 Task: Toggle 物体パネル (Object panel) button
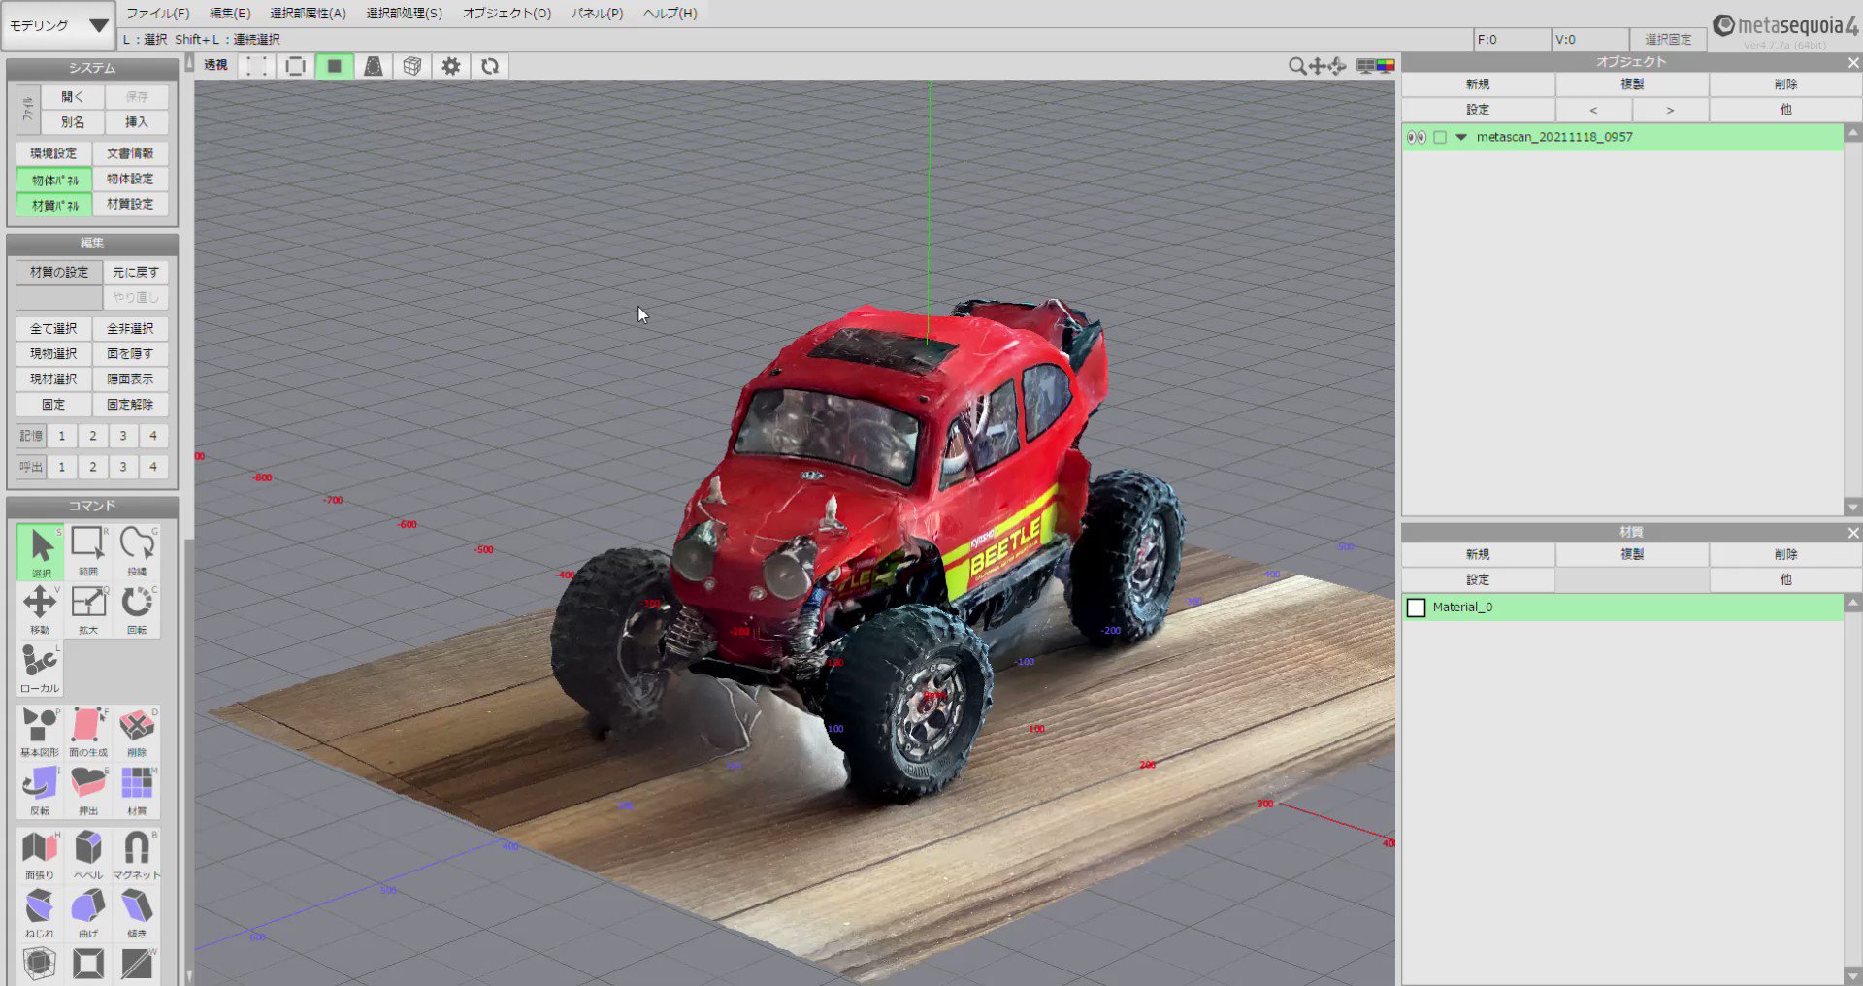(x=54, y=180)
